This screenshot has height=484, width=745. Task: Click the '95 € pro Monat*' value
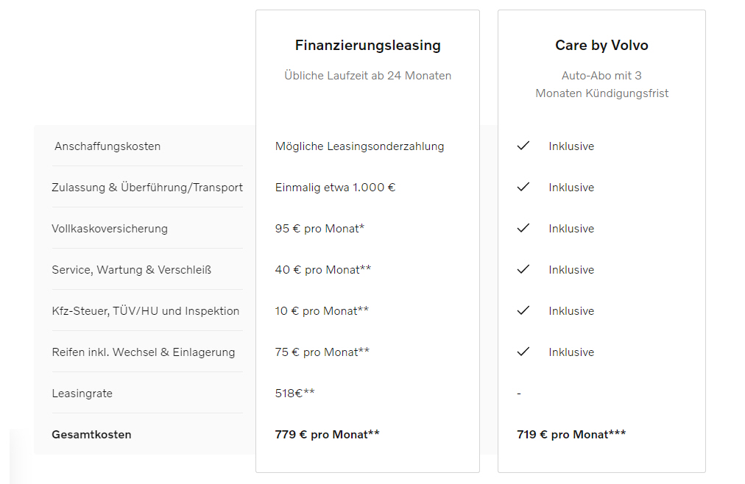pos(319,229)
